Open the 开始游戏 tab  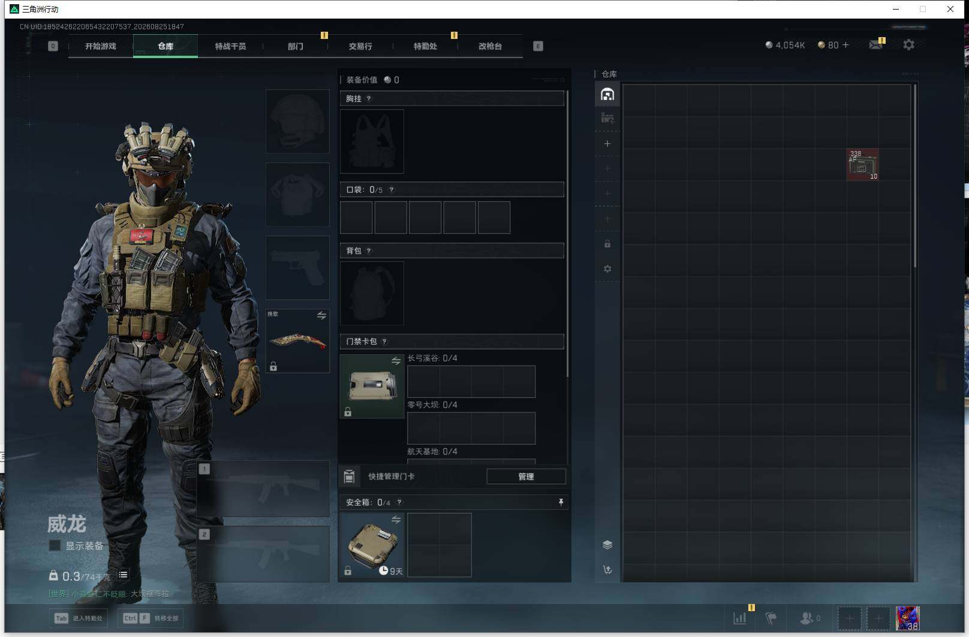tap(100, 46)
